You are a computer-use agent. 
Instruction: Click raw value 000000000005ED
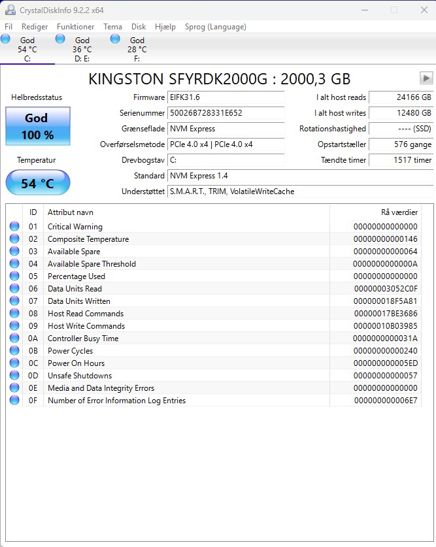click(385, 363)
